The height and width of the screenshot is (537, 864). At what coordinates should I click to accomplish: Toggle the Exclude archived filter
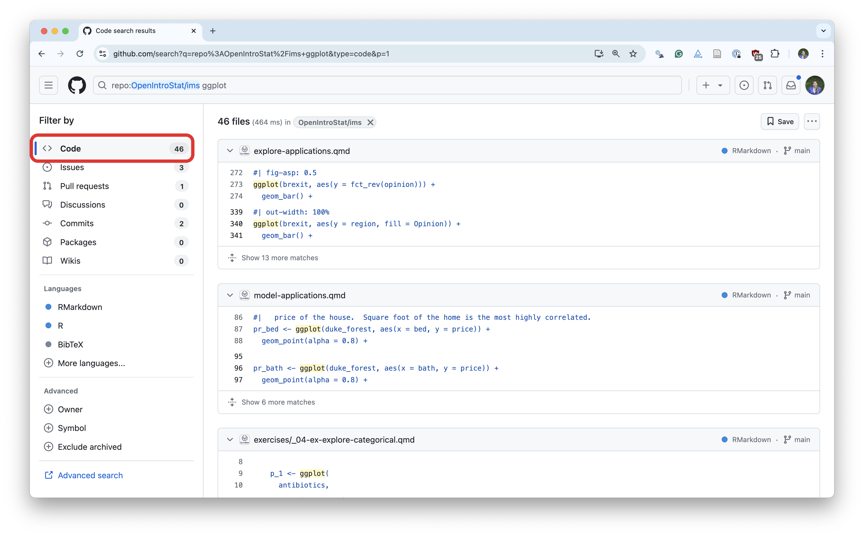pos(89,447)
